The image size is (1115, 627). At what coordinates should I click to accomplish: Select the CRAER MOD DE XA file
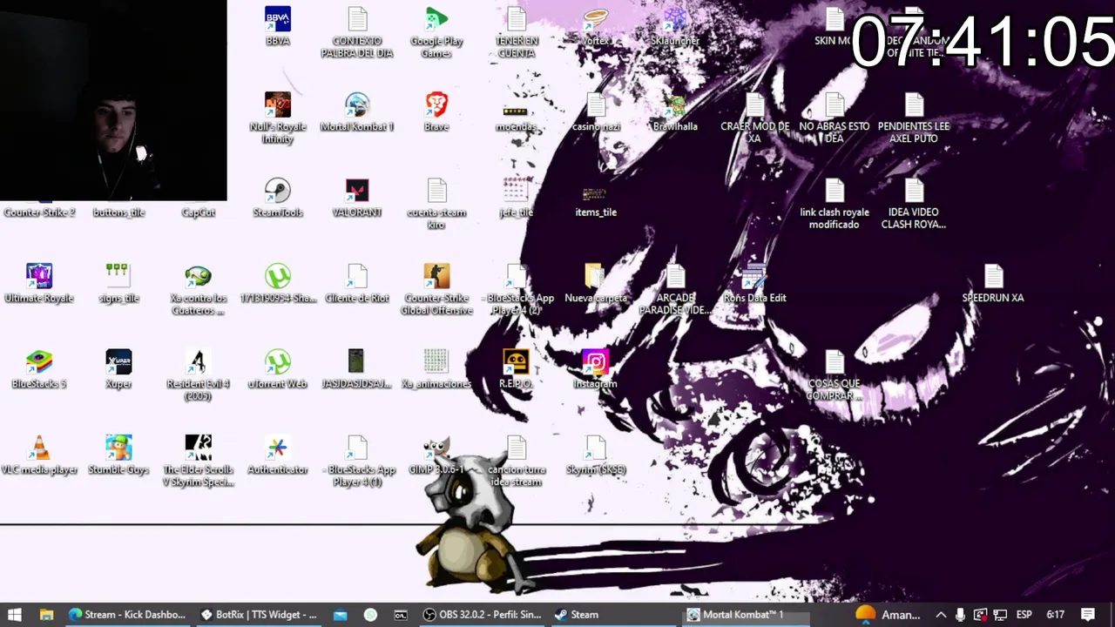[754, 118]
